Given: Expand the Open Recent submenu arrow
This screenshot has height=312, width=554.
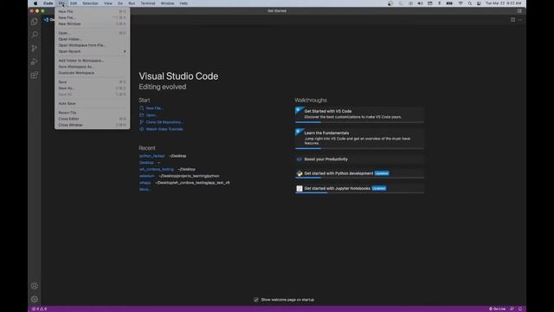Looking at the screenshot, I should [125, 51].
